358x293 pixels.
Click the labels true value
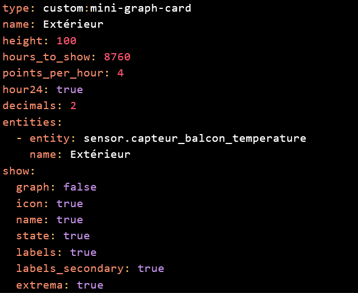[x=83, y=253]
